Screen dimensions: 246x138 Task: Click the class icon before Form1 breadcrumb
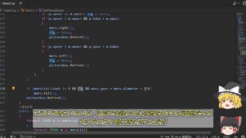(23, 10)
